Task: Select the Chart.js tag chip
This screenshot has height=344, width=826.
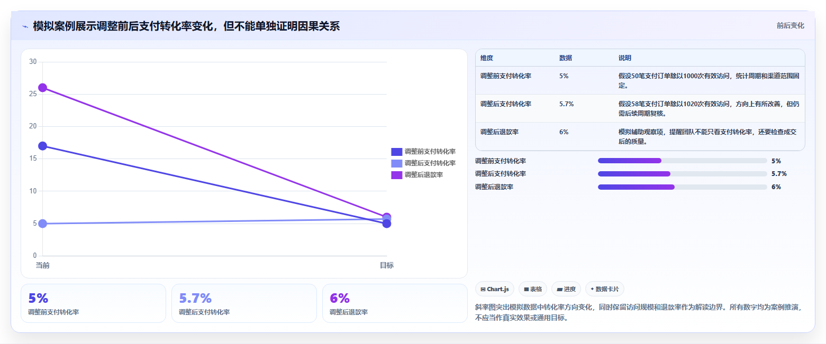Action: [495, 289]
